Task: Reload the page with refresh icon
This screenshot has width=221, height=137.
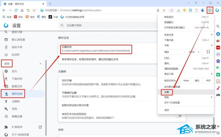Action: (x=16, y=10)
